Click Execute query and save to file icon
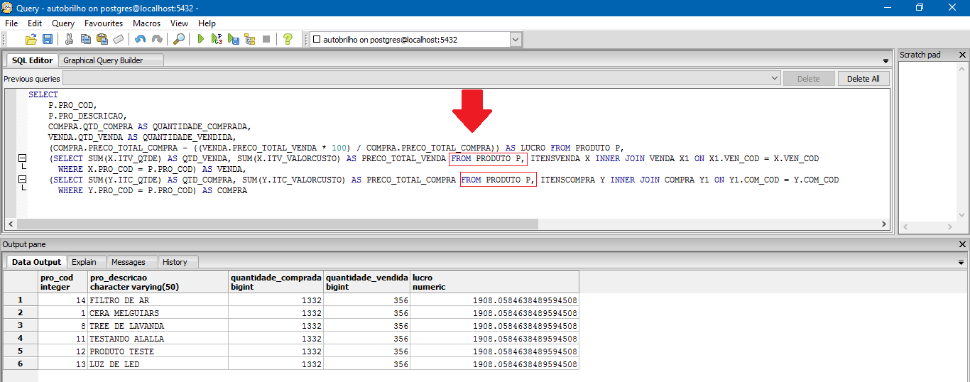 [234, 40]
